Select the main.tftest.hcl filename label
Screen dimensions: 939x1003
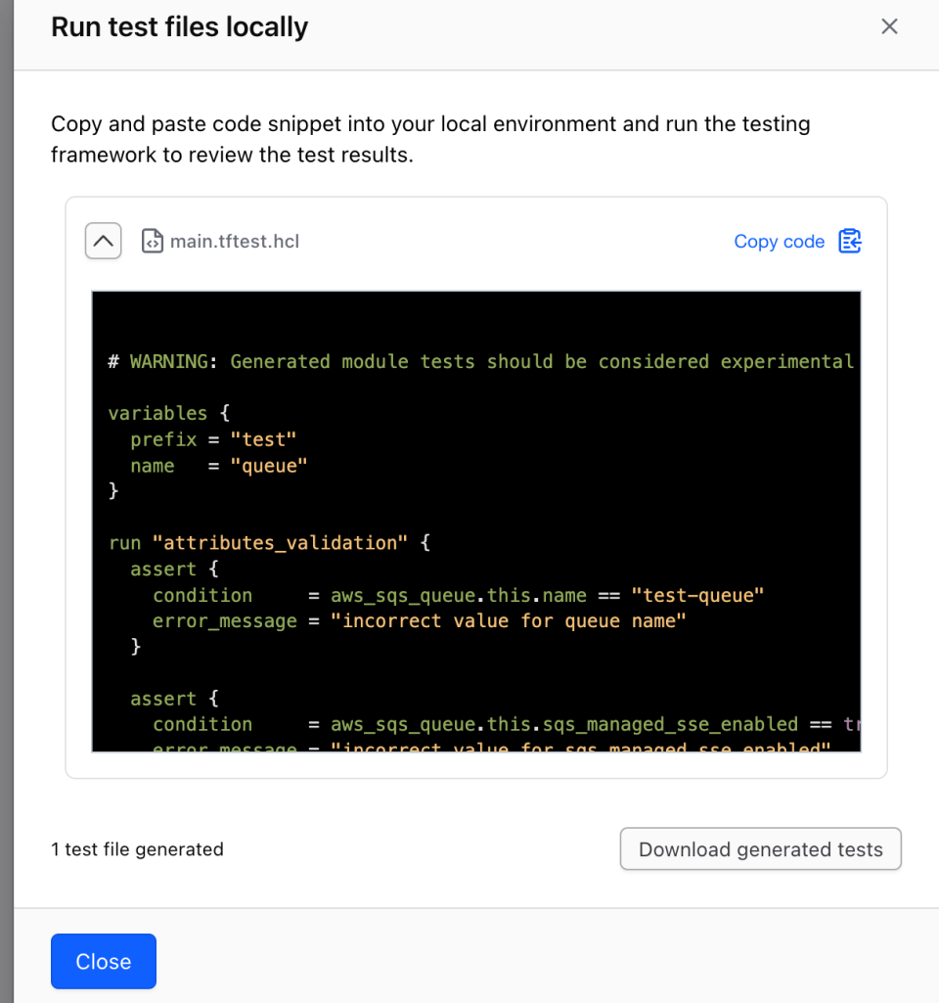[x=235, y=241]
